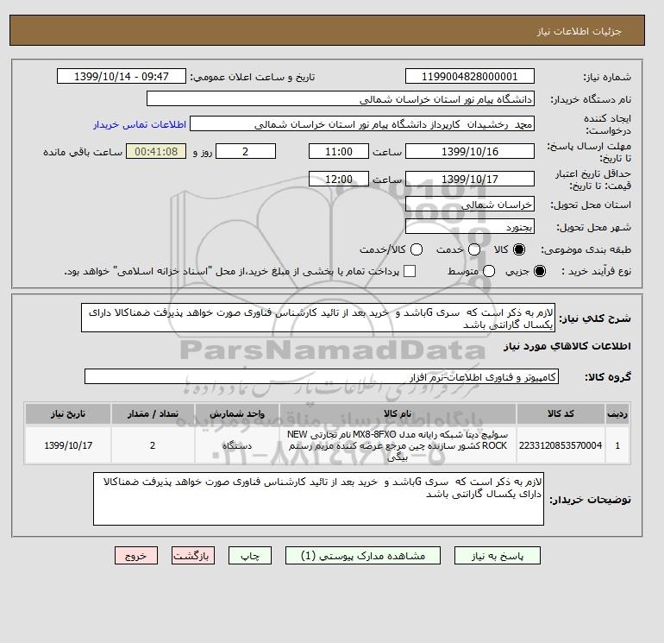Viewport: 664px width, 643px height.
Task: Click the label شرح کلی نیاز
Action: (595, 318)
